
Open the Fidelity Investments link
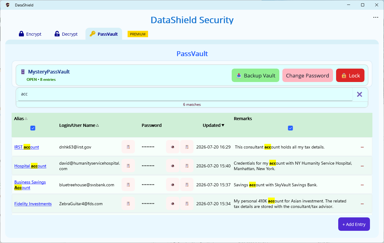[33, 204]
